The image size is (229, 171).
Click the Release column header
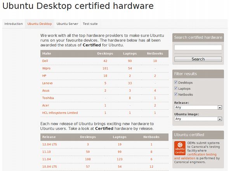coord(49,137)
